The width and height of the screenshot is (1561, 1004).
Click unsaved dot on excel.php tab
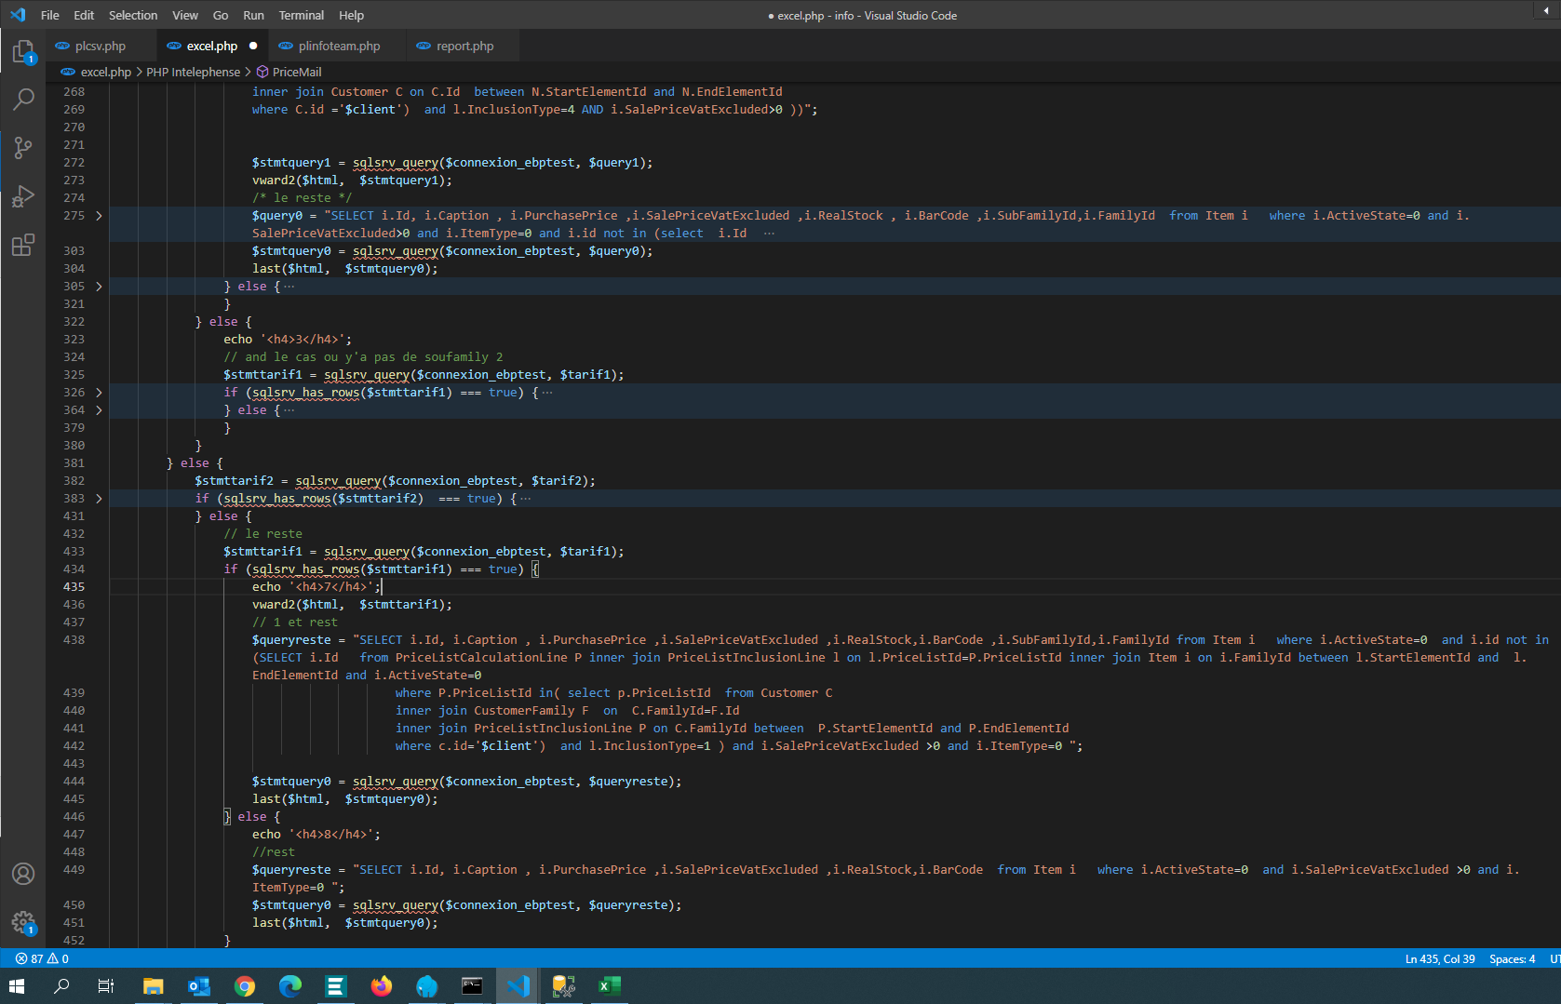click(253, 46)
